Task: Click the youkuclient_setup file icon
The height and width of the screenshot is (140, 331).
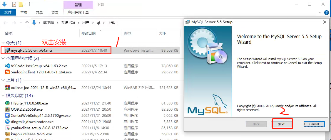Action: [x=7, y=128]
